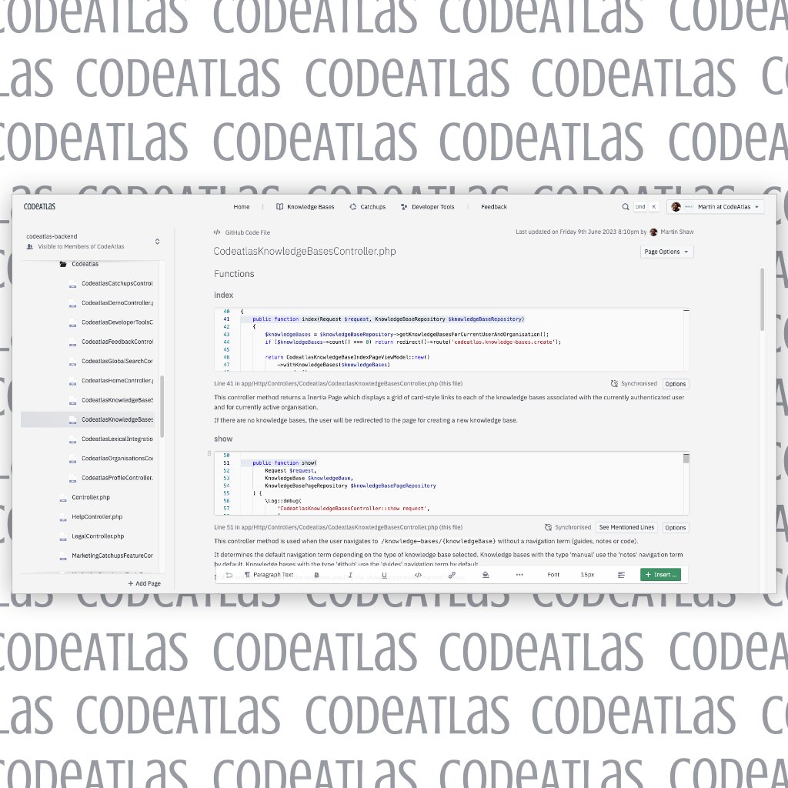
Task: Open MarketingCatchupsFeatureCor file in the sidebar
Action: [x=112, y=556]
